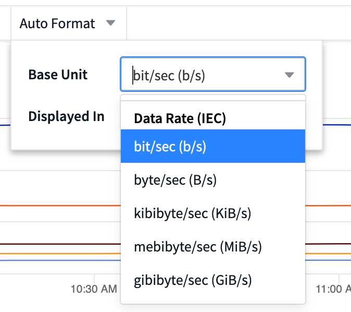The width and height of the screenshot is (351, 312).
Task: Collapse the Base Unit list using its arrow
Action: [290, 75]
